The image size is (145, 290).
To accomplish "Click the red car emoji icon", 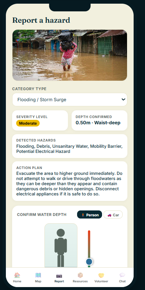I will point(109,215).
